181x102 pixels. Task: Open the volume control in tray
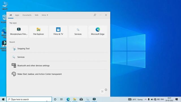158,99
